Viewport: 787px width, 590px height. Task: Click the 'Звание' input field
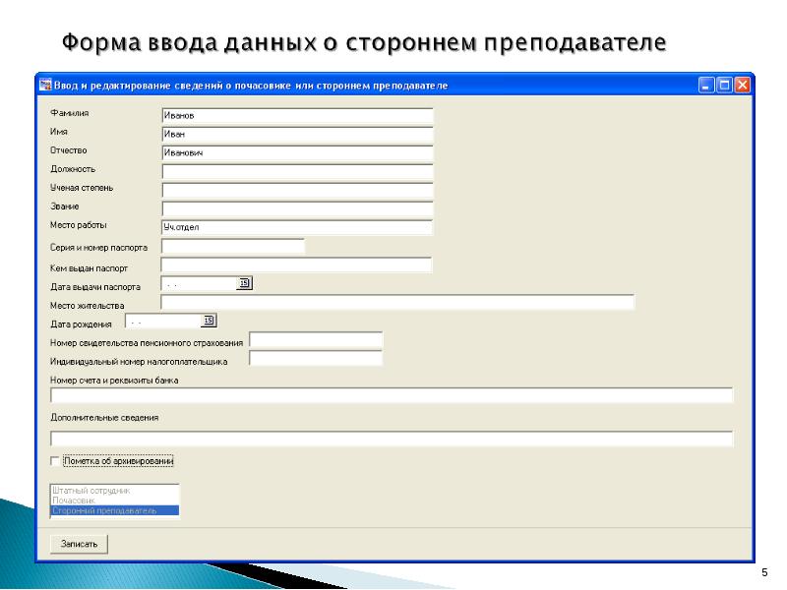click(x=297, y=208)
